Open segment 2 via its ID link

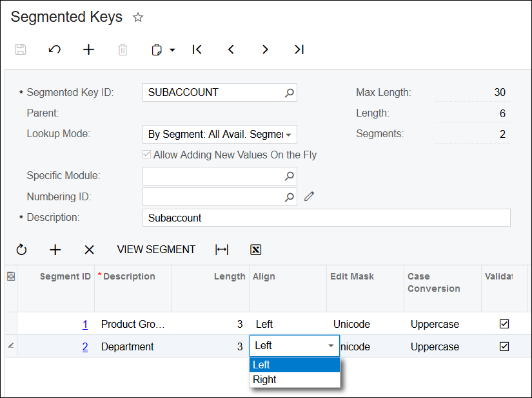pyautogui.click(x=84, y=346)
